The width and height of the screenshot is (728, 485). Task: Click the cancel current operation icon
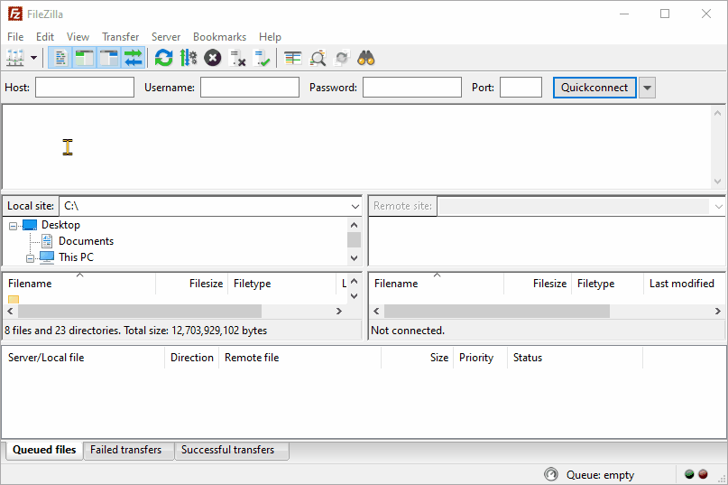(x=213, y=58)
